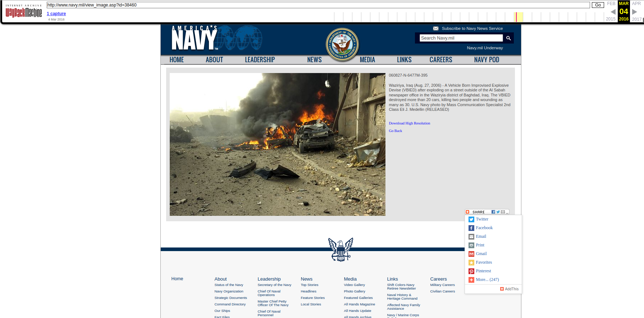Click the Wayback URL address field
This screenshot has width=644, height=318.
tap(318, 5)
